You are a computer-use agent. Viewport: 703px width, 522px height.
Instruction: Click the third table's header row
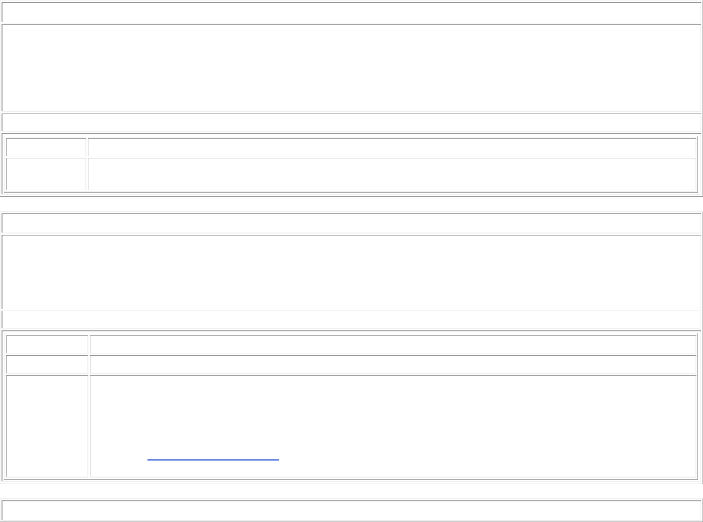(x=351, y=510)
